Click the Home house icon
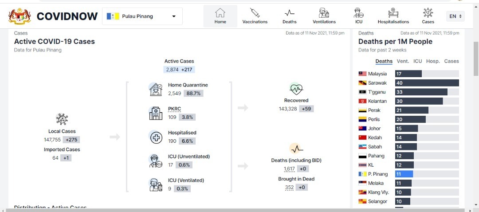The width and height of the screenshot is (479, 212). coord(220,13)
